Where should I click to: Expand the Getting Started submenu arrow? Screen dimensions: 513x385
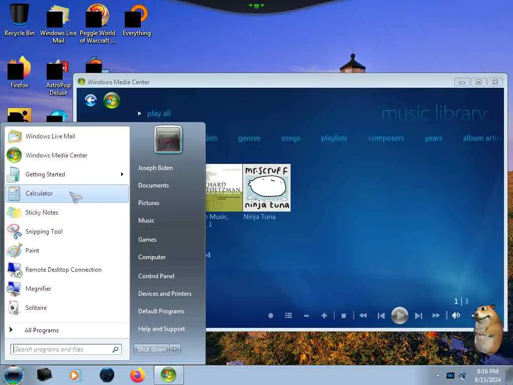click(x=122, y=174)
